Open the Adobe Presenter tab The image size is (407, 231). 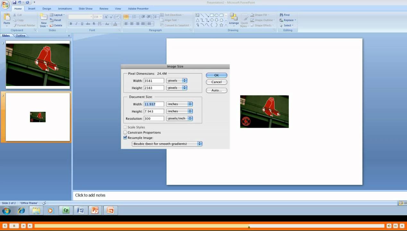click(138, 9)
